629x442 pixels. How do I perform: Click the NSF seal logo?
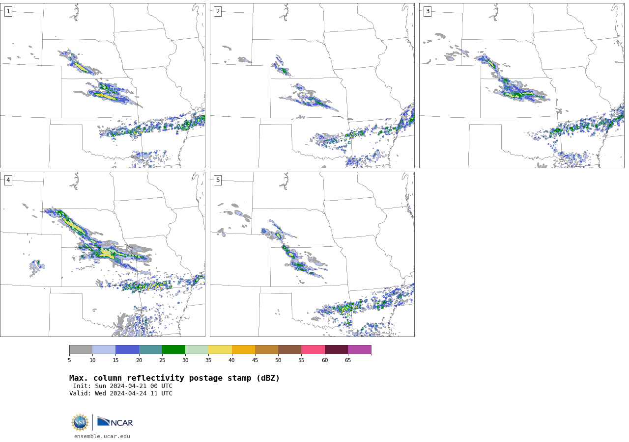tap(80, 422)
